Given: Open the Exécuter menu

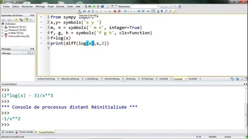Looking at the screenshot, I should (x=60, y=7).
